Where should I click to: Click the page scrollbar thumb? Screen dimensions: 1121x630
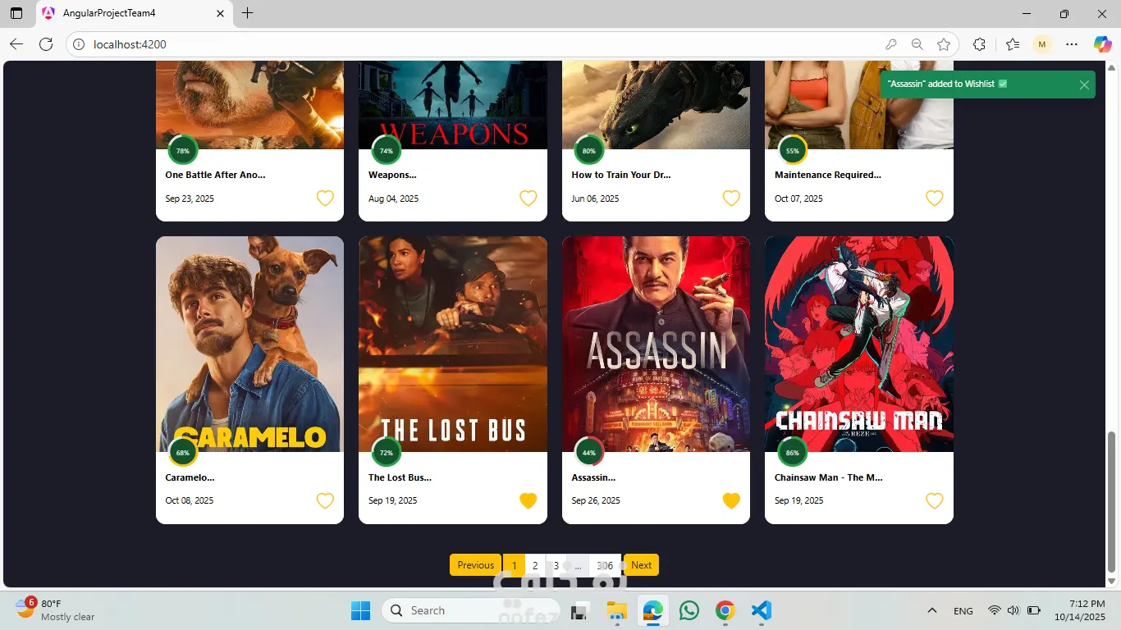click(x=1112, y=501)
